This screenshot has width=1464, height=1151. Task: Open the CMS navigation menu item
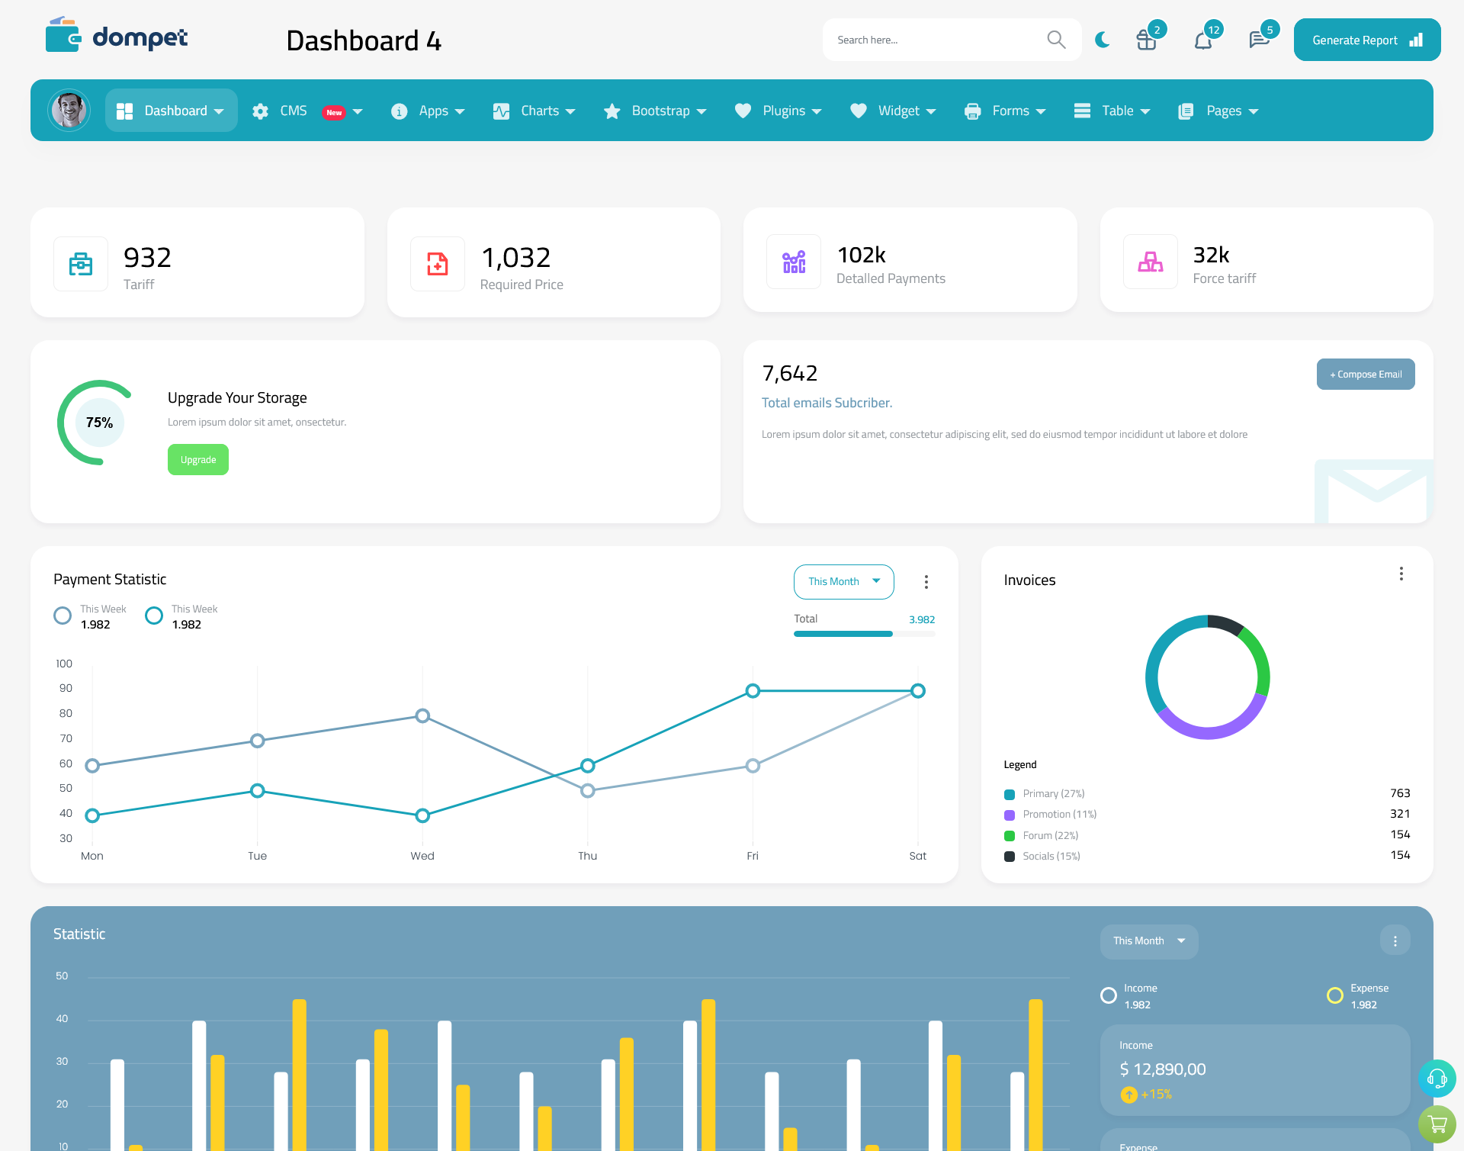(307, 111)
